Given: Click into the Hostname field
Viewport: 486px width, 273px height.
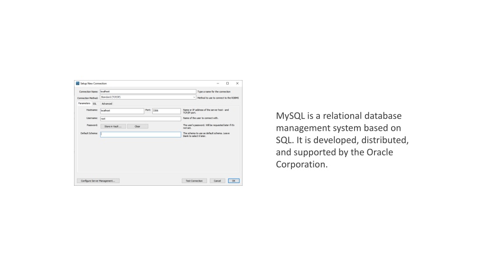Looking at the screenshot, I should (122, 110).
